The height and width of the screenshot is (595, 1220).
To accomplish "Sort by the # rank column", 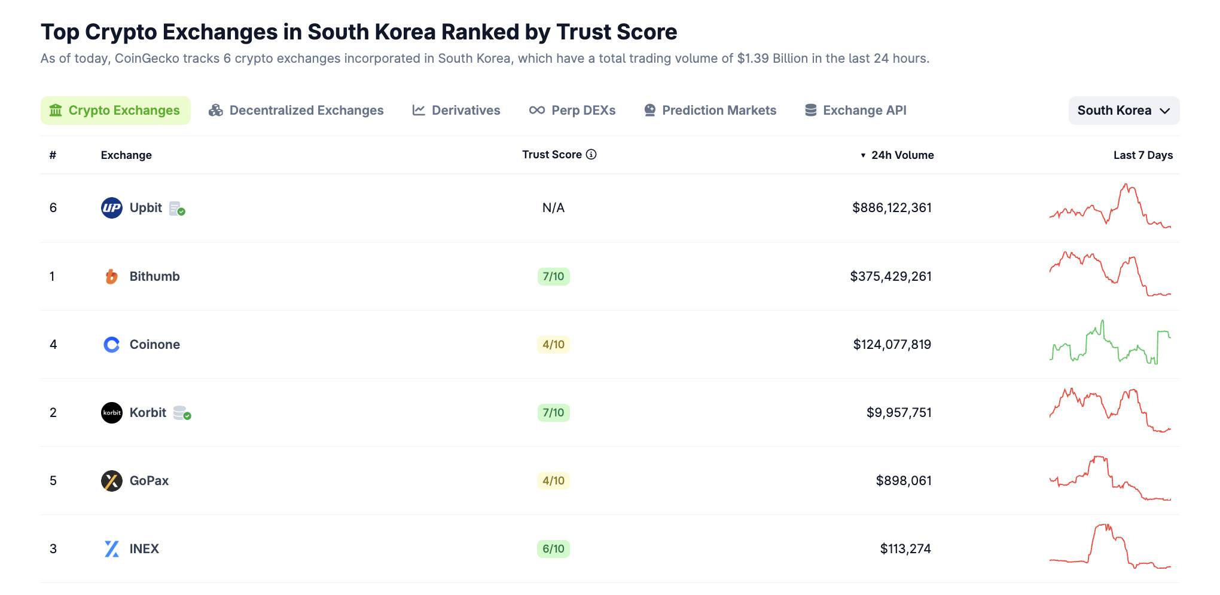I will point(53,155).
